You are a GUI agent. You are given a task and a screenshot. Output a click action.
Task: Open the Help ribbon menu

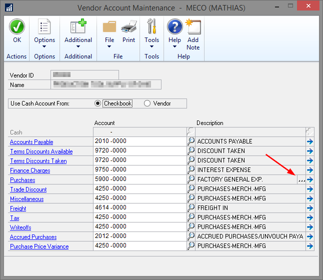coord(174,40)
